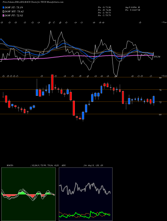Click the 80 price axis label
167x221 pixels.
160,78
